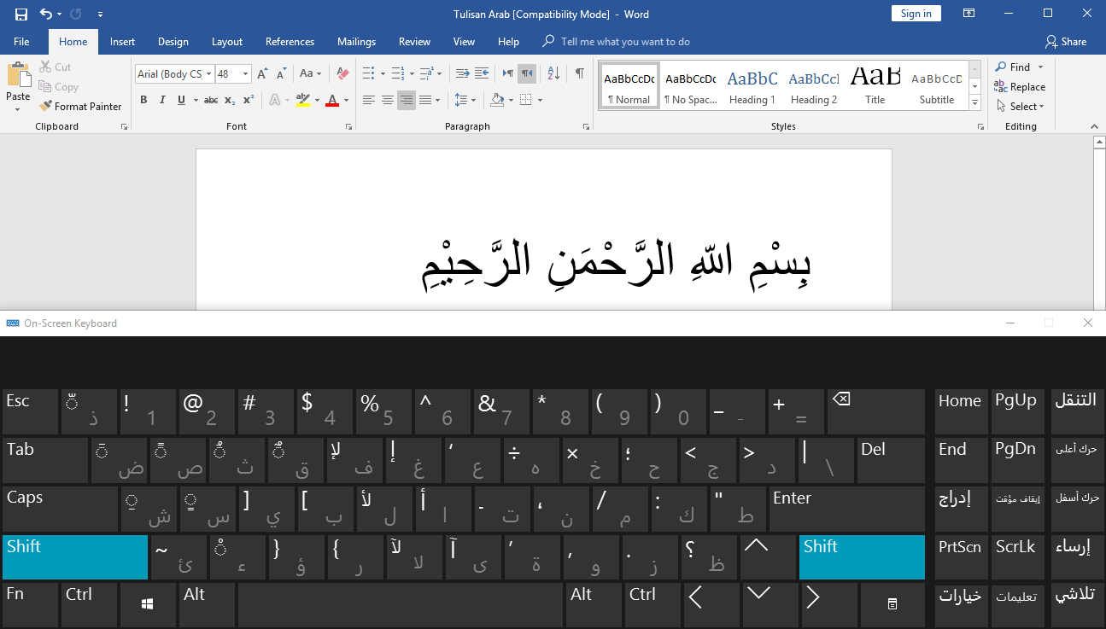Open Select dropdown in Editing
Screen dimensions: 1106x629
(x=1020, y=107)
